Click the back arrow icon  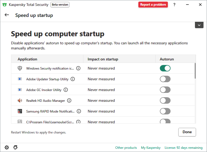[7, 15]
